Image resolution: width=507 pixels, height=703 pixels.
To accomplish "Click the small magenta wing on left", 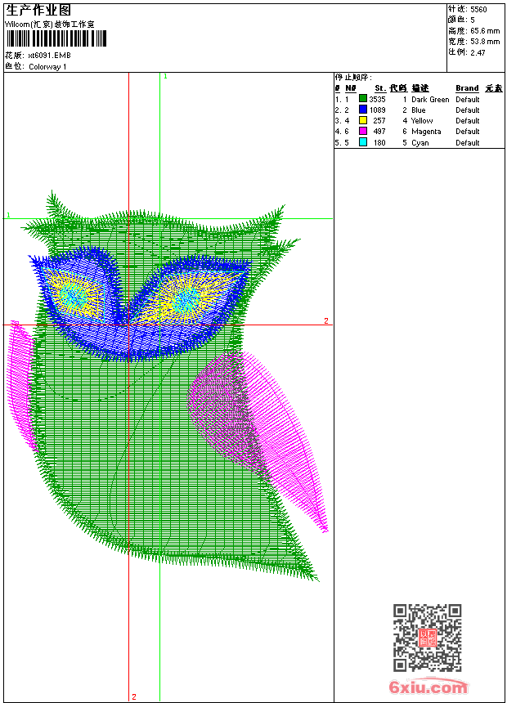I will click(x=21, y=384).
